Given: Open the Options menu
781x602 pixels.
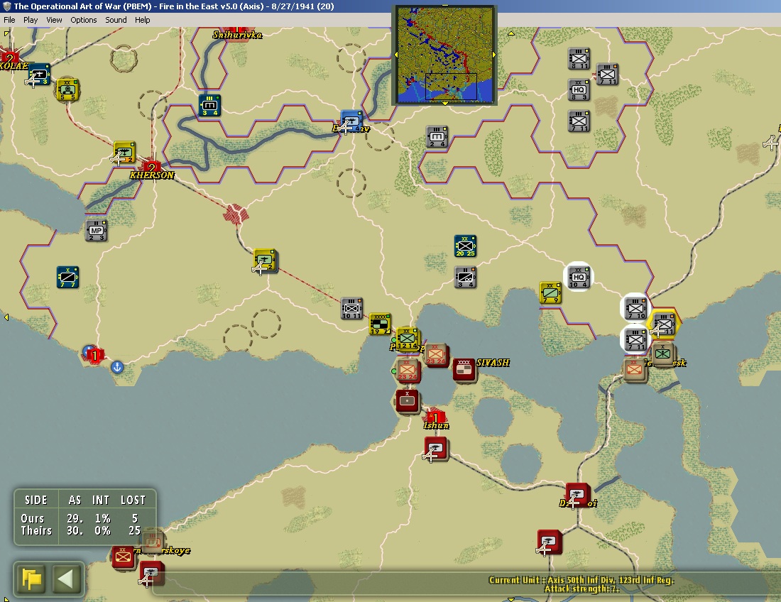Looking at the screenshot, I should [83, 20].
